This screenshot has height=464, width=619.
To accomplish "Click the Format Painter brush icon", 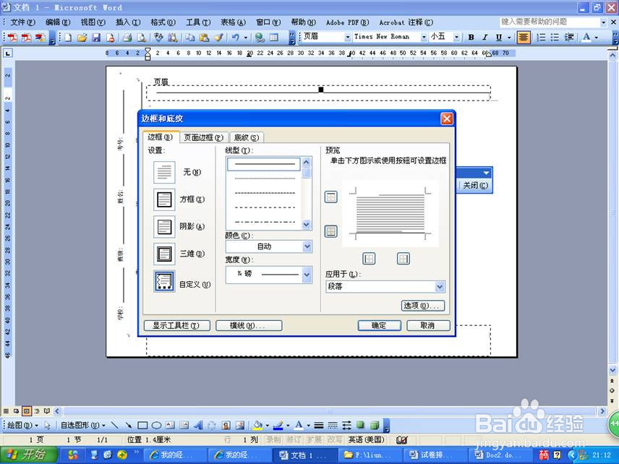I will 218,38.
